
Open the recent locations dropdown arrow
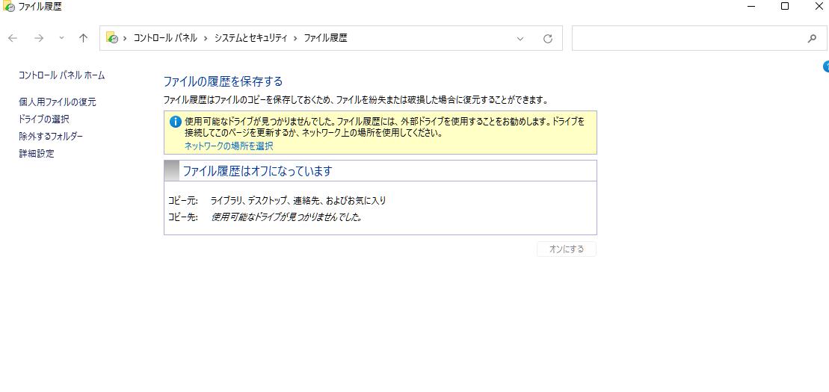coord(61,38)
